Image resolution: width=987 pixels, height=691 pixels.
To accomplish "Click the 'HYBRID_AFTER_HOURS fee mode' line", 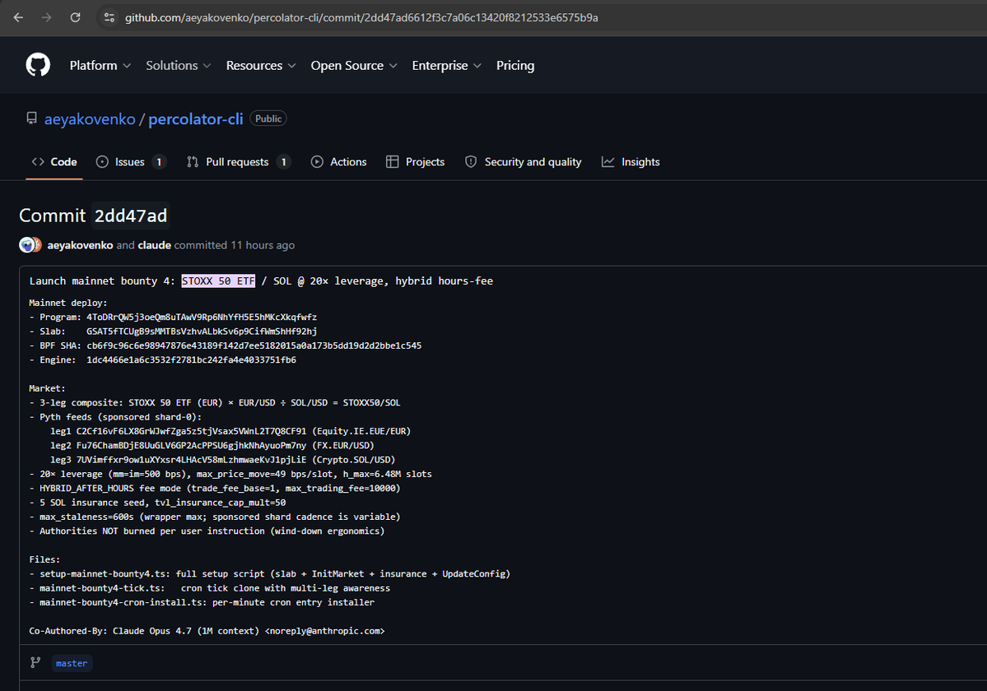I will tap(215, 489).
